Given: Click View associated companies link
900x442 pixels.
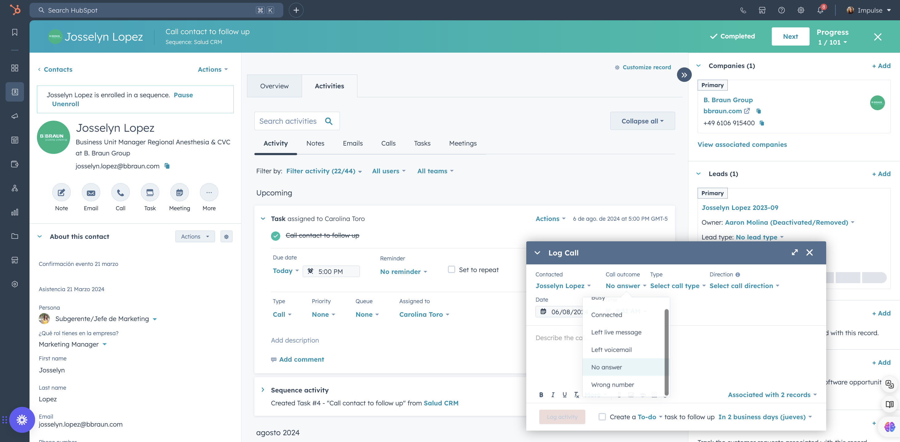Looking at the screenshot, I should 742,144.
